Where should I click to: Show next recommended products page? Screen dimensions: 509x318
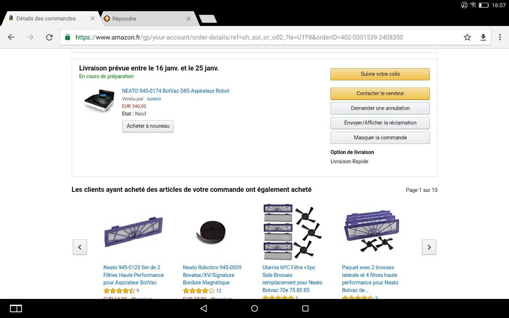click(x=429, y=247)
